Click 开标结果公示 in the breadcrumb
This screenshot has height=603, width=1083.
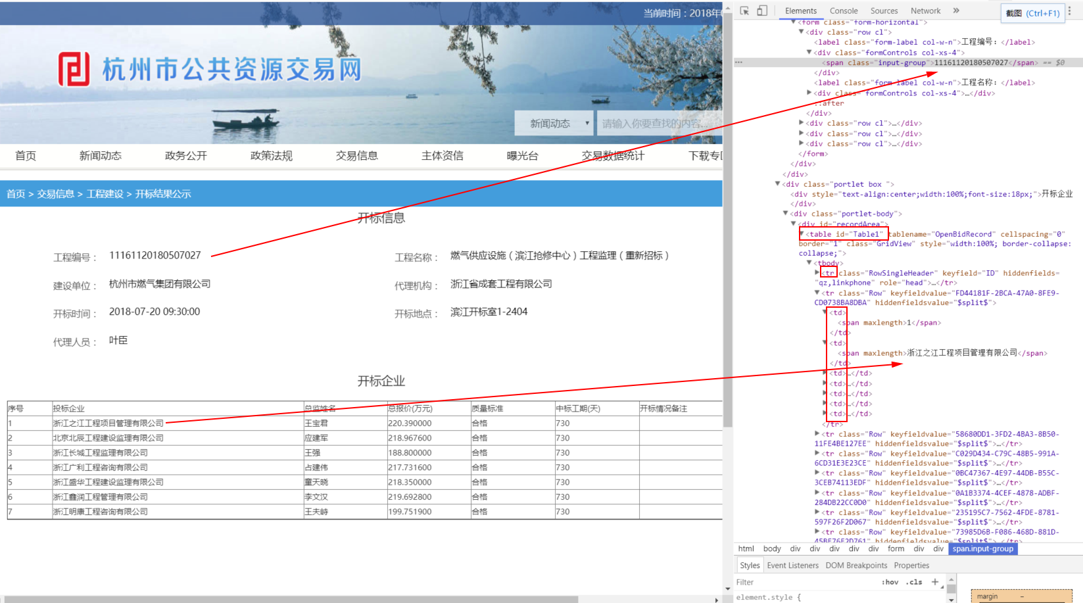point(163,194)
